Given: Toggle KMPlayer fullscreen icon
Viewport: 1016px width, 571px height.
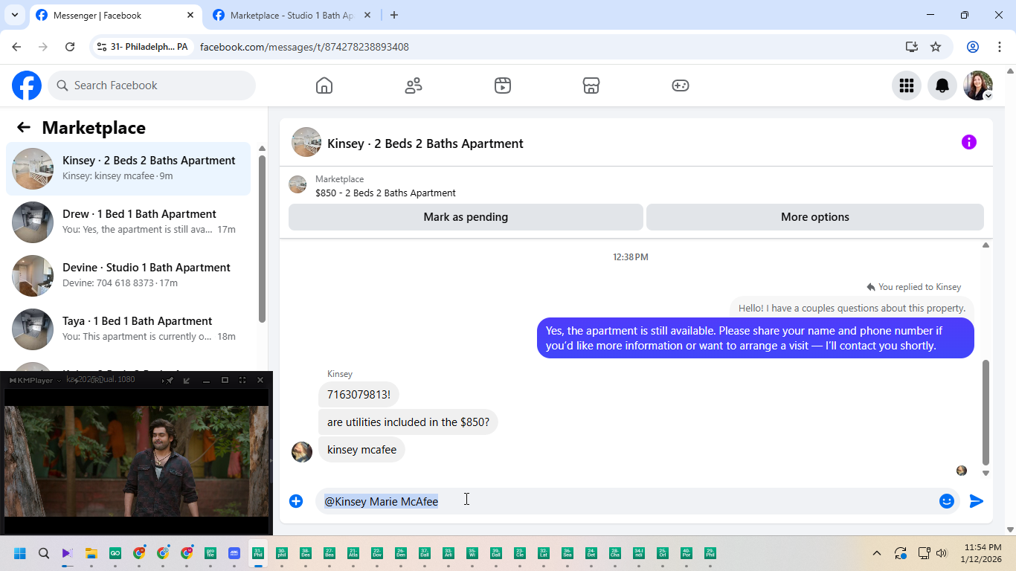Looking at the screenshot, I should 242,380.
